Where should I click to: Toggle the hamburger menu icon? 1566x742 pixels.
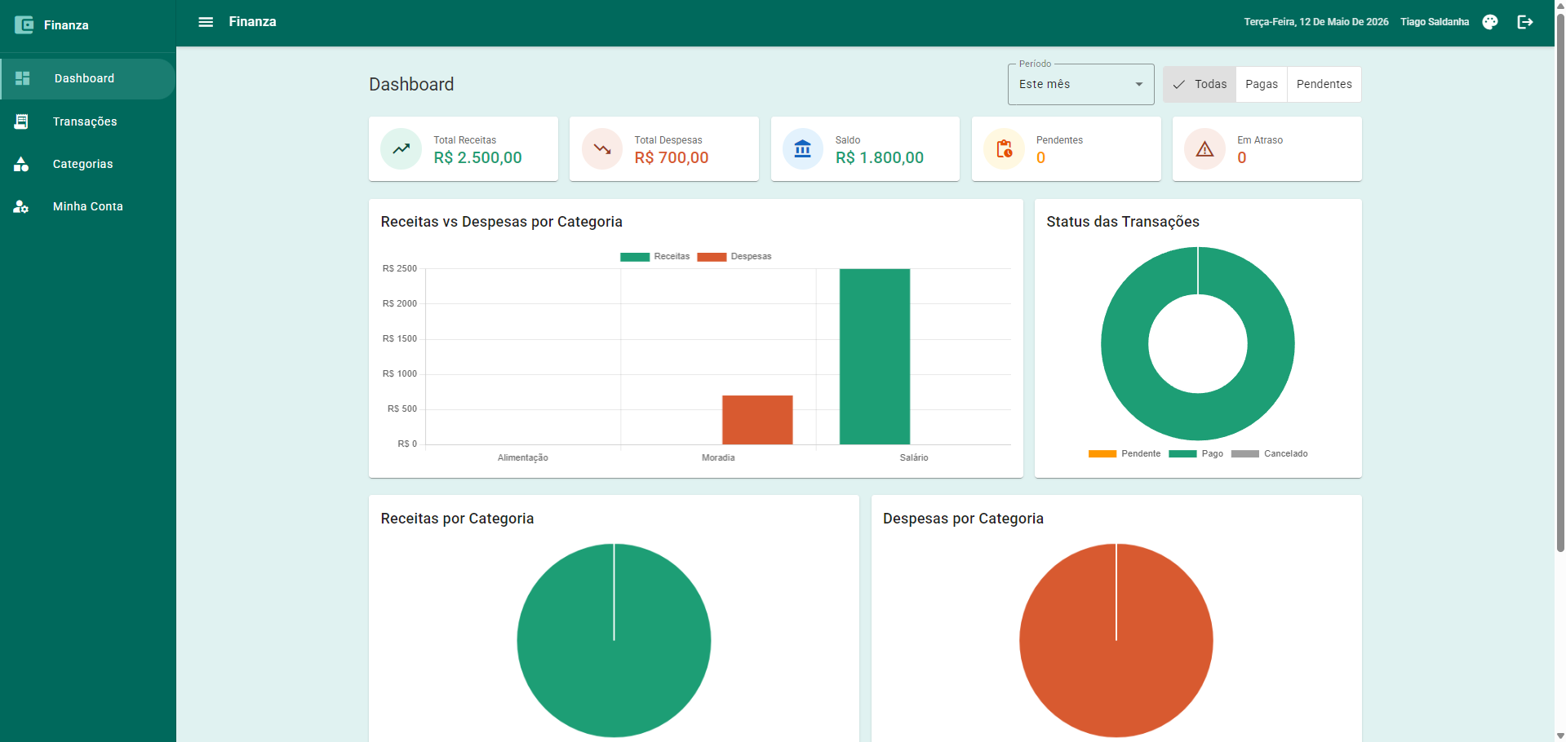(x=206, y=22)
